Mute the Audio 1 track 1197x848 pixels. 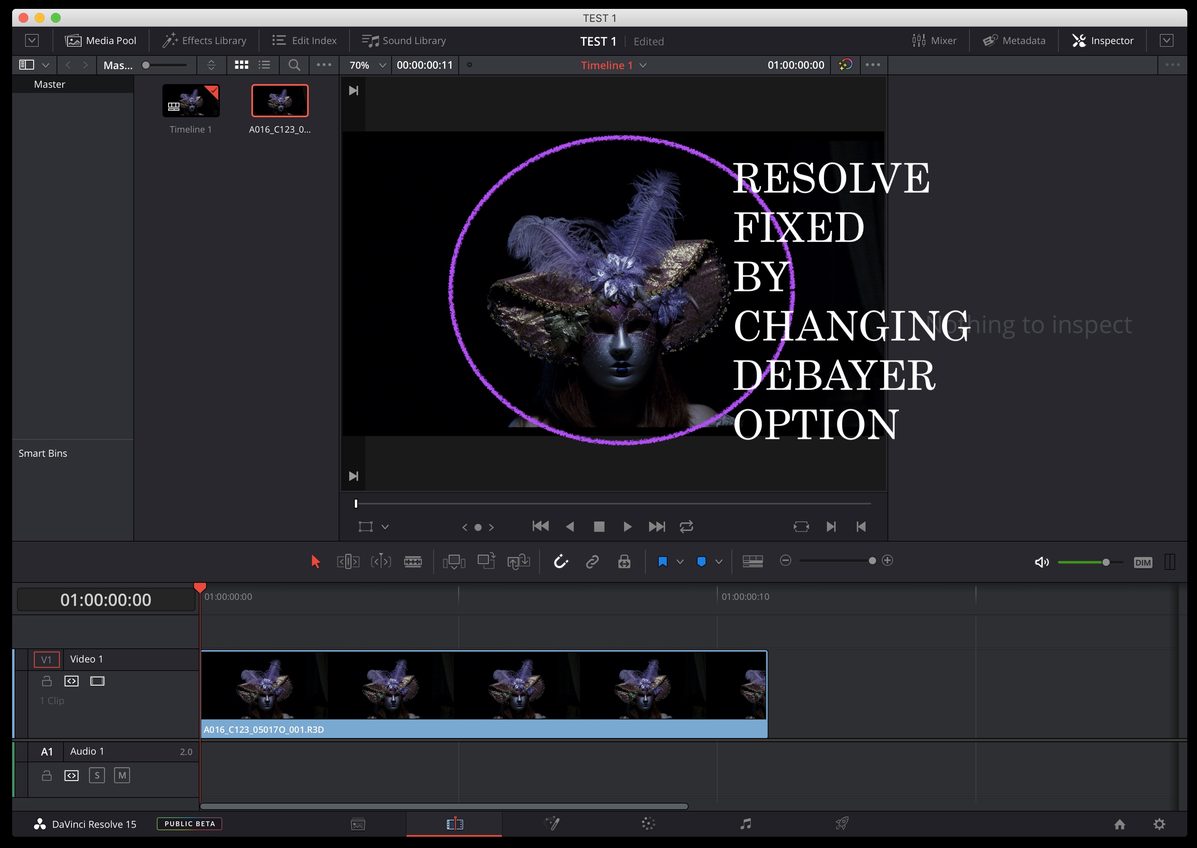[122, 775]
